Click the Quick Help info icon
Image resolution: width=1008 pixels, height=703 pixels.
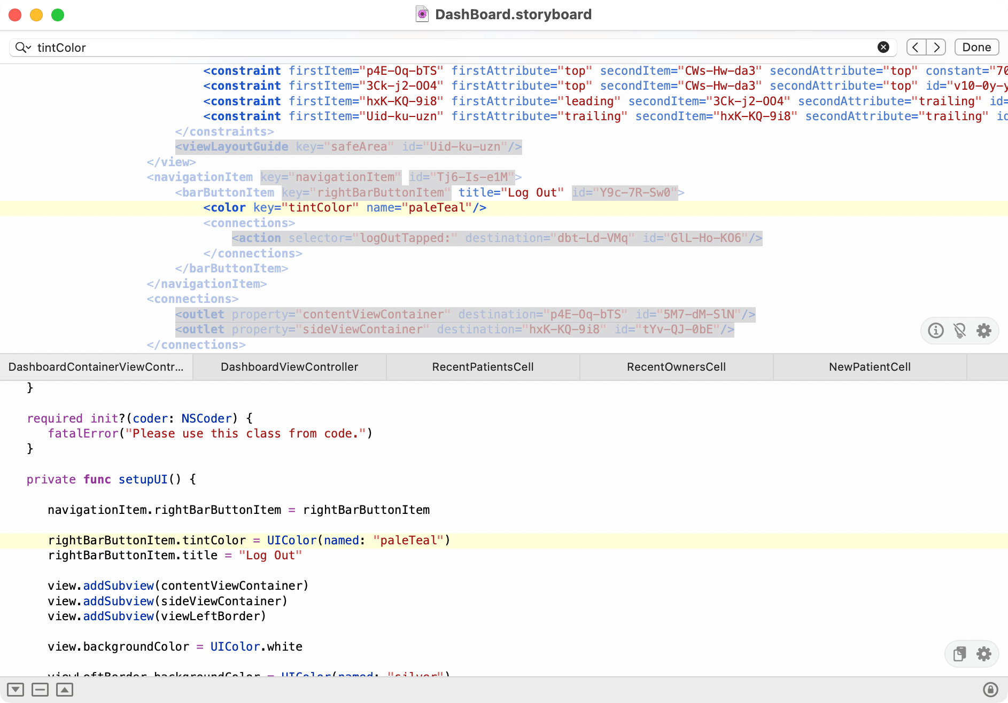(x=935, y=330)
